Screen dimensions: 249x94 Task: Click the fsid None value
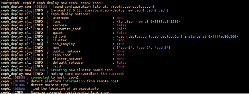point(121,66)
